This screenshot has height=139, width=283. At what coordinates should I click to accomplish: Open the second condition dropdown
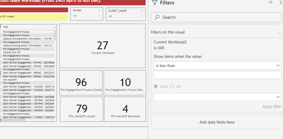tap(218, 97)
